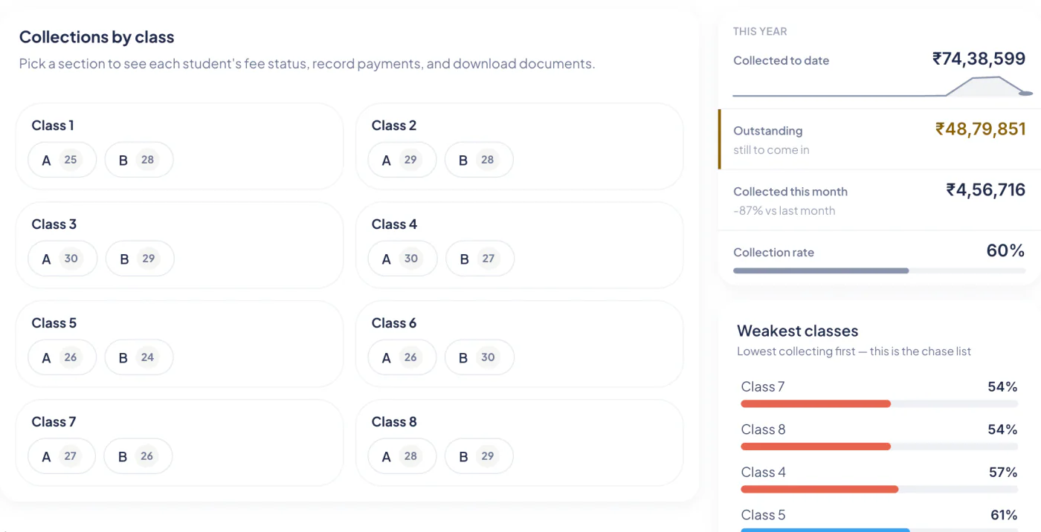Screen dimensions: 1041x532
Task: Open section B of Class 1
Action: (139, 160)
